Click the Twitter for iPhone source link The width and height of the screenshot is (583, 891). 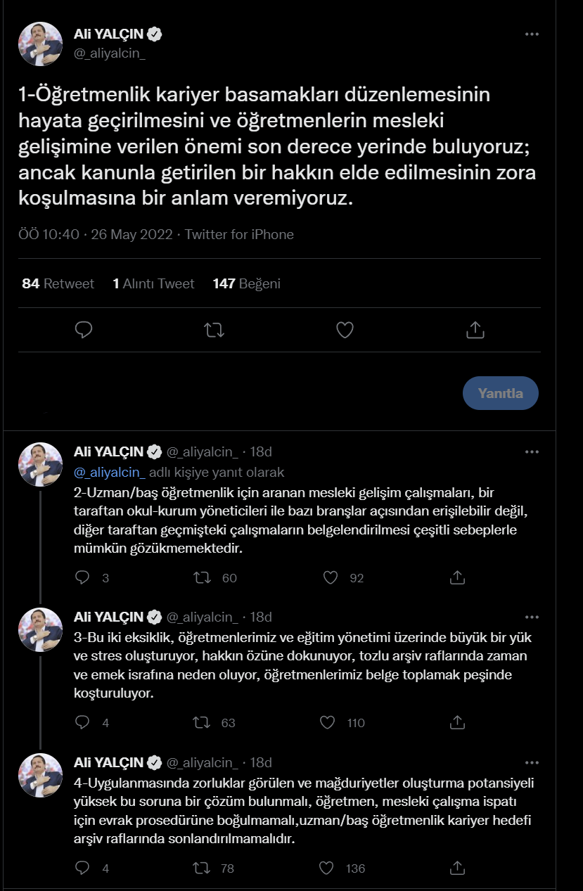[239, 234]
